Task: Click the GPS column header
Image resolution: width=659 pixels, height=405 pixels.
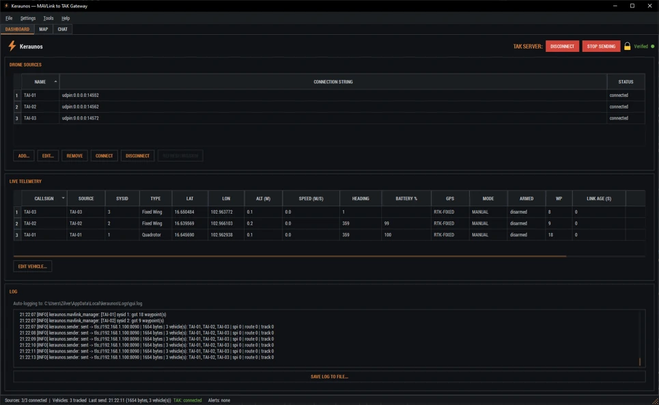Action: tap(450, 198)
